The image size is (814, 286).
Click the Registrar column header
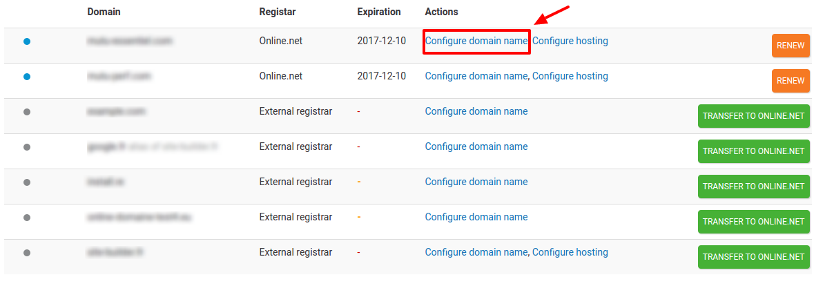click(x=278, y=12)
